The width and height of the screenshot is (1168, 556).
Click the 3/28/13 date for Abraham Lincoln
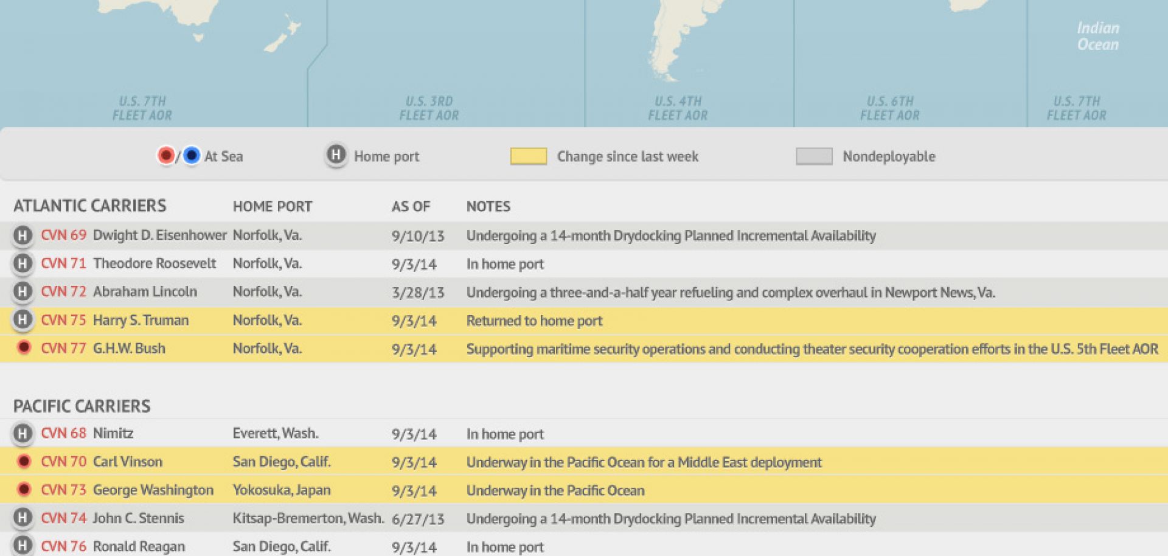pyautogui.click(x=418, y=292)
